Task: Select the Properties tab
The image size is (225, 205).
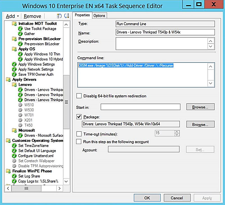Action: tap(82, 15)
